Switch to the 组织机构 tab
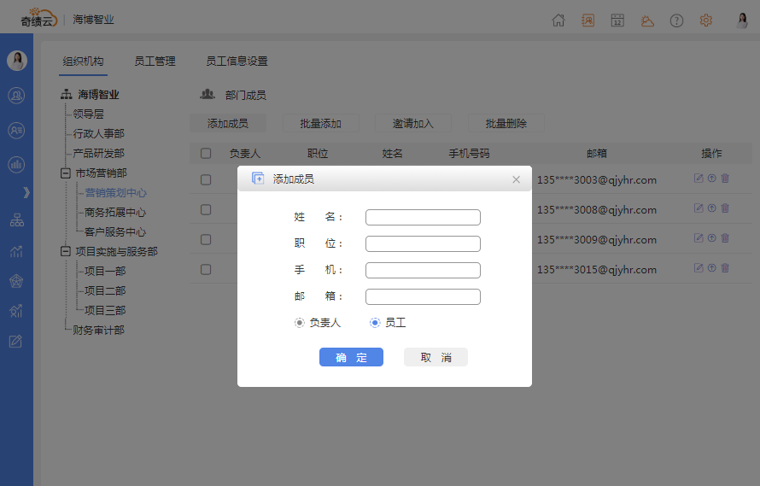This screenshot has width=760, height=486. click(x=83, y=61)
